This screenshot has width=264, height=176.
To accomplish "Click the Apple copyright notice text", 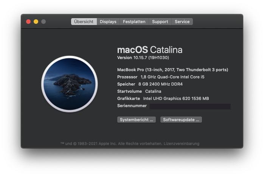I will click(x=111, y=144).
